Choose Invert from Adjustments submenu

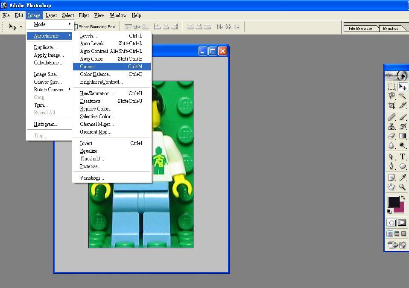111,143
